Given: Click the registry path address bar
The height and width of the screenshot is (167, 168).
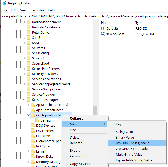Looking at the screenshot, I should coord(84,16).
